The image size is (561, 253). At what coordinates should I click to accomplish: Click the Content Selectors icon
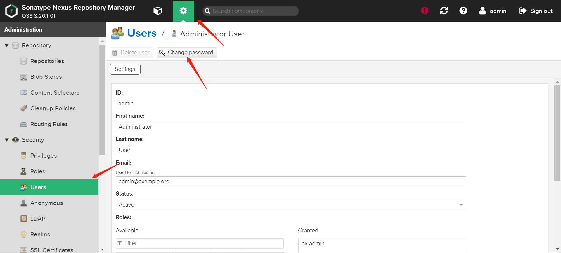24,93
